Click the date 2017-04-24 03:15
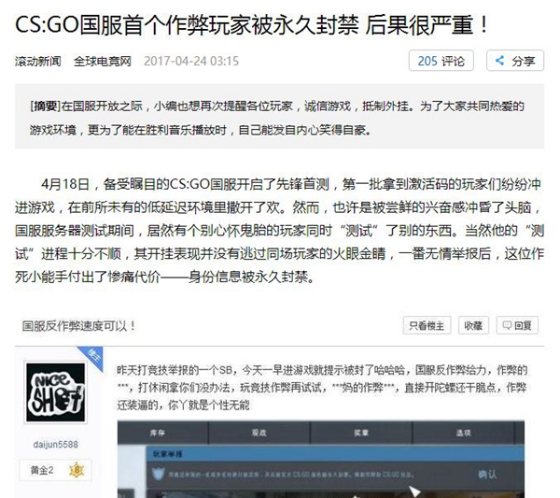This screenshot has width=560, height=498. point(191,61)
